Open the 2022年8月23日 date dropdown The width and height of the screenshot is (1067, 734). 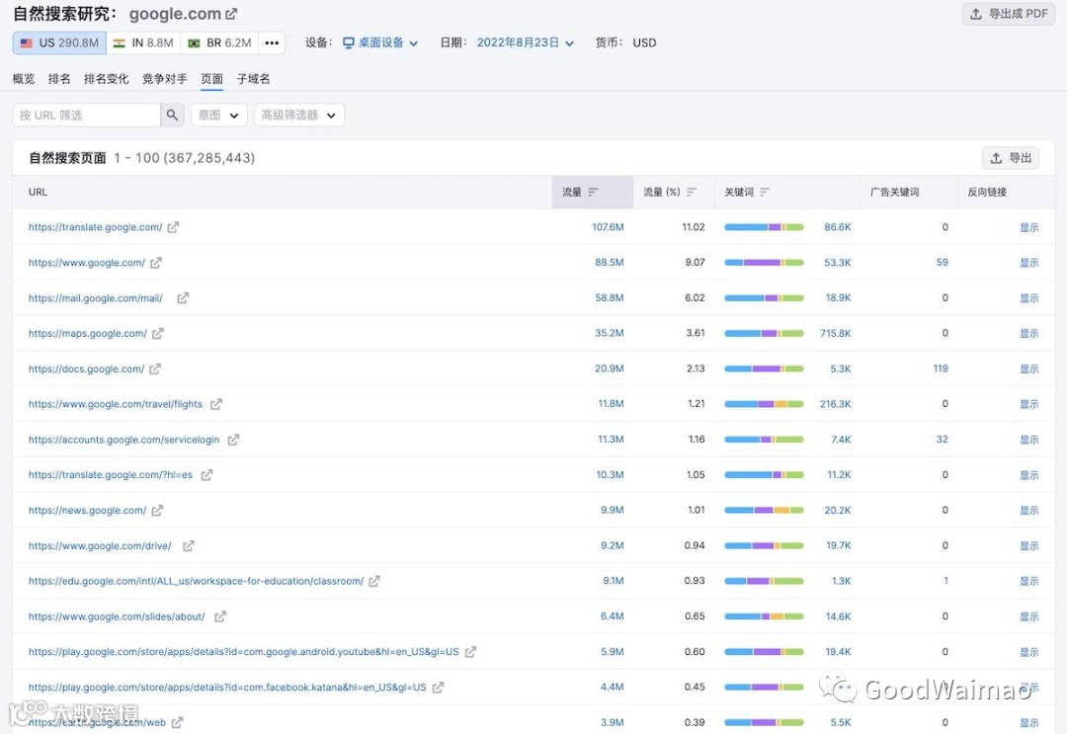click(526, 42)
